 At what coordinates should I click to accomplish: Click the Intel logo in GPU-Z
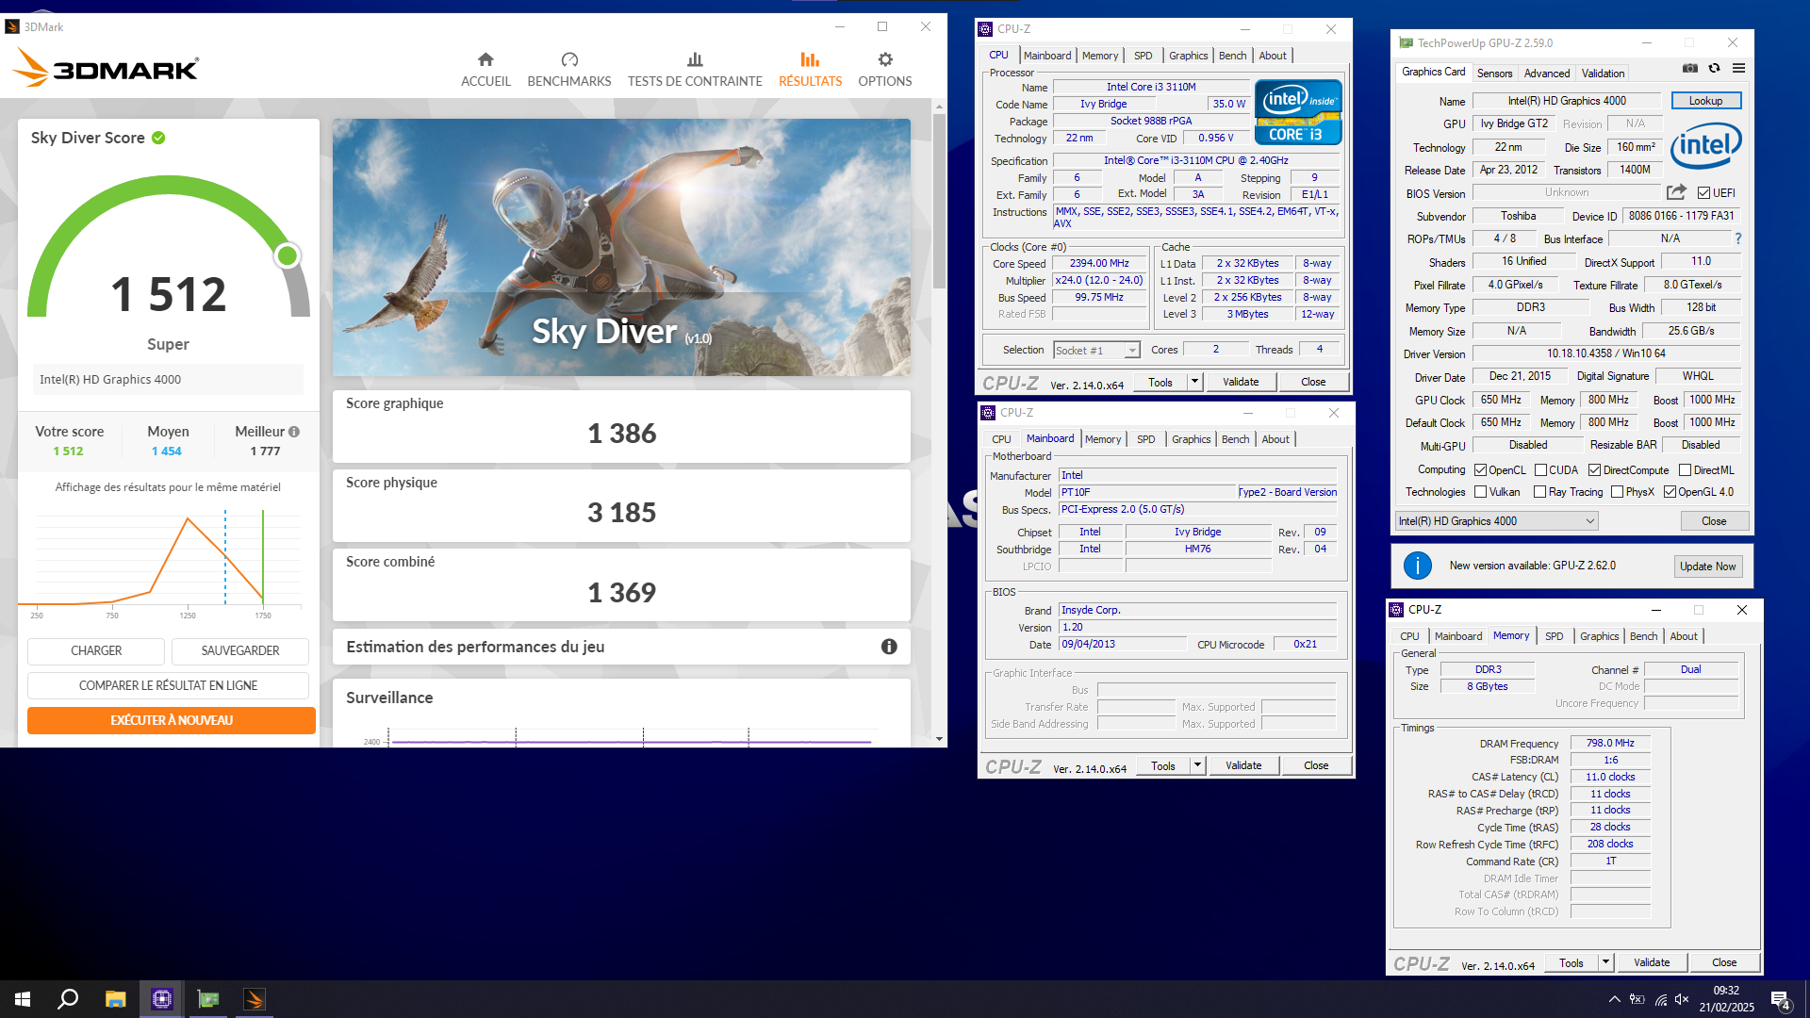[x=1706, y=145]
